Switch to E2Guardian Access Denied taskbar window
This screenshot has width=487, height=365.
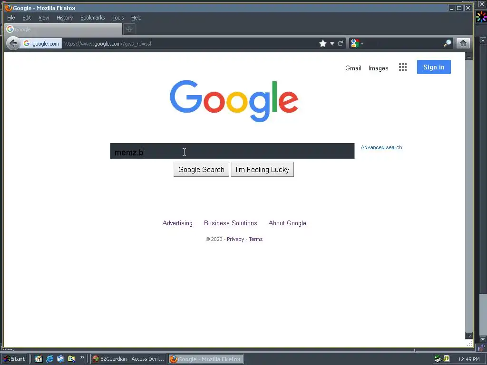click(x=128, y=359)
